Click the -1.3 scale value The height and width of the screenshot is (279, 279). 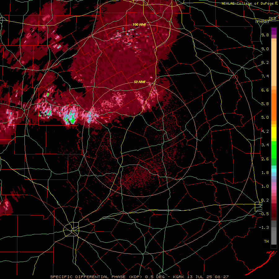[264, 228]
